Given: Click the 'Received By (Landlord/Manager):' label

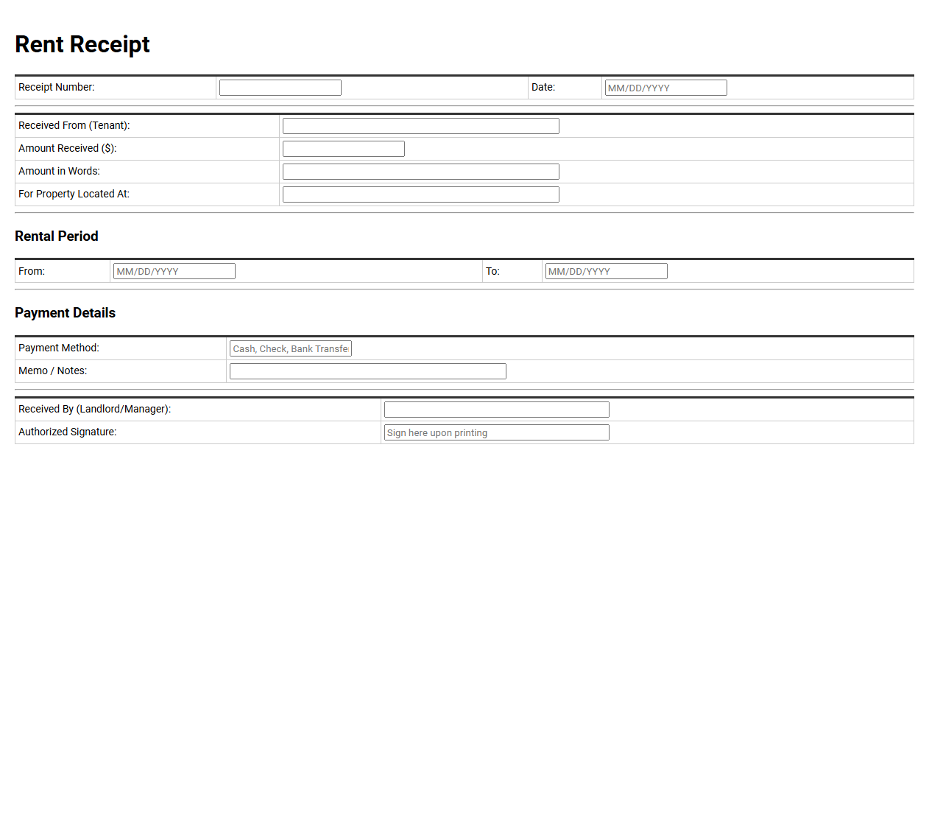Looking at the screenshot, I should [94, 409].
